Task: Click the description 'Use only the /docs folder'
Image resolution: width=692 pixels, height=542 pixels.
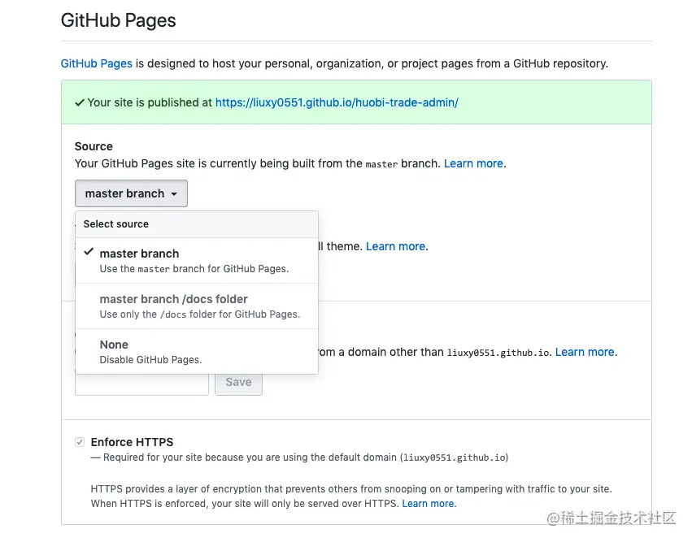Action: (200, 314)
